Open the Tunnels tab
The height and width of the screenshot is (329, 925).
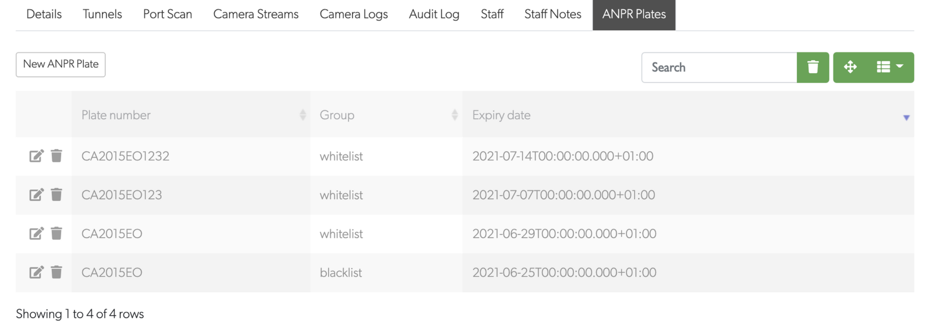[102, 14]
